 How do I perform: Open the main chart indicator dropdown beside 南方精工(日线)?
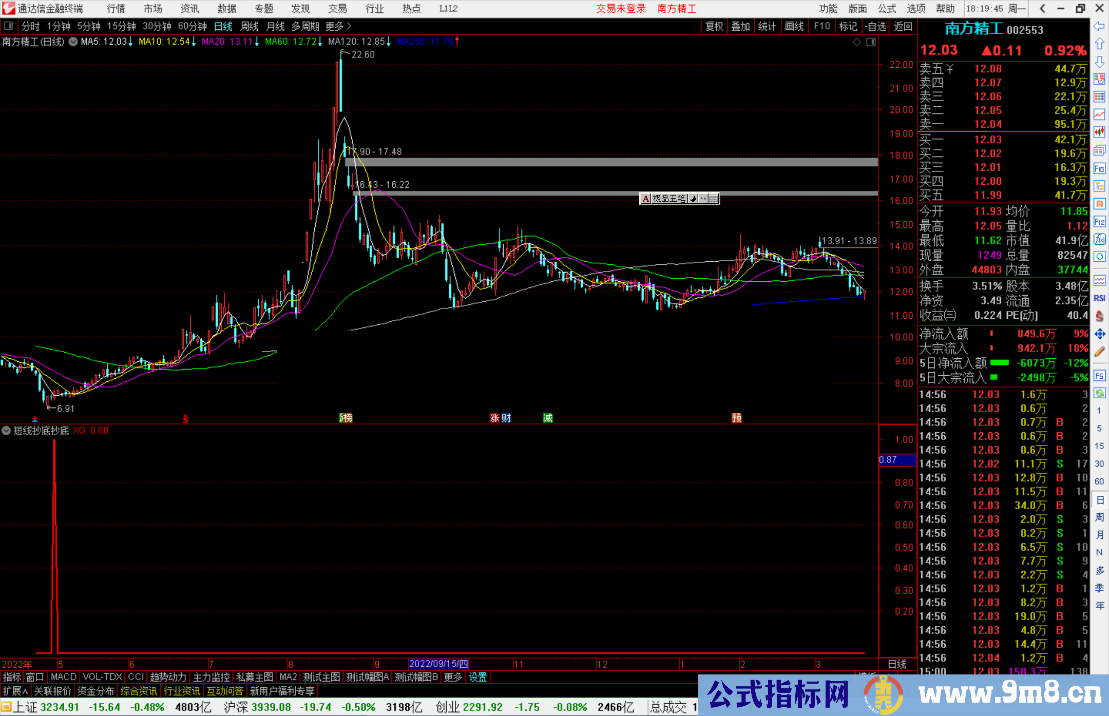pos(73,42)
